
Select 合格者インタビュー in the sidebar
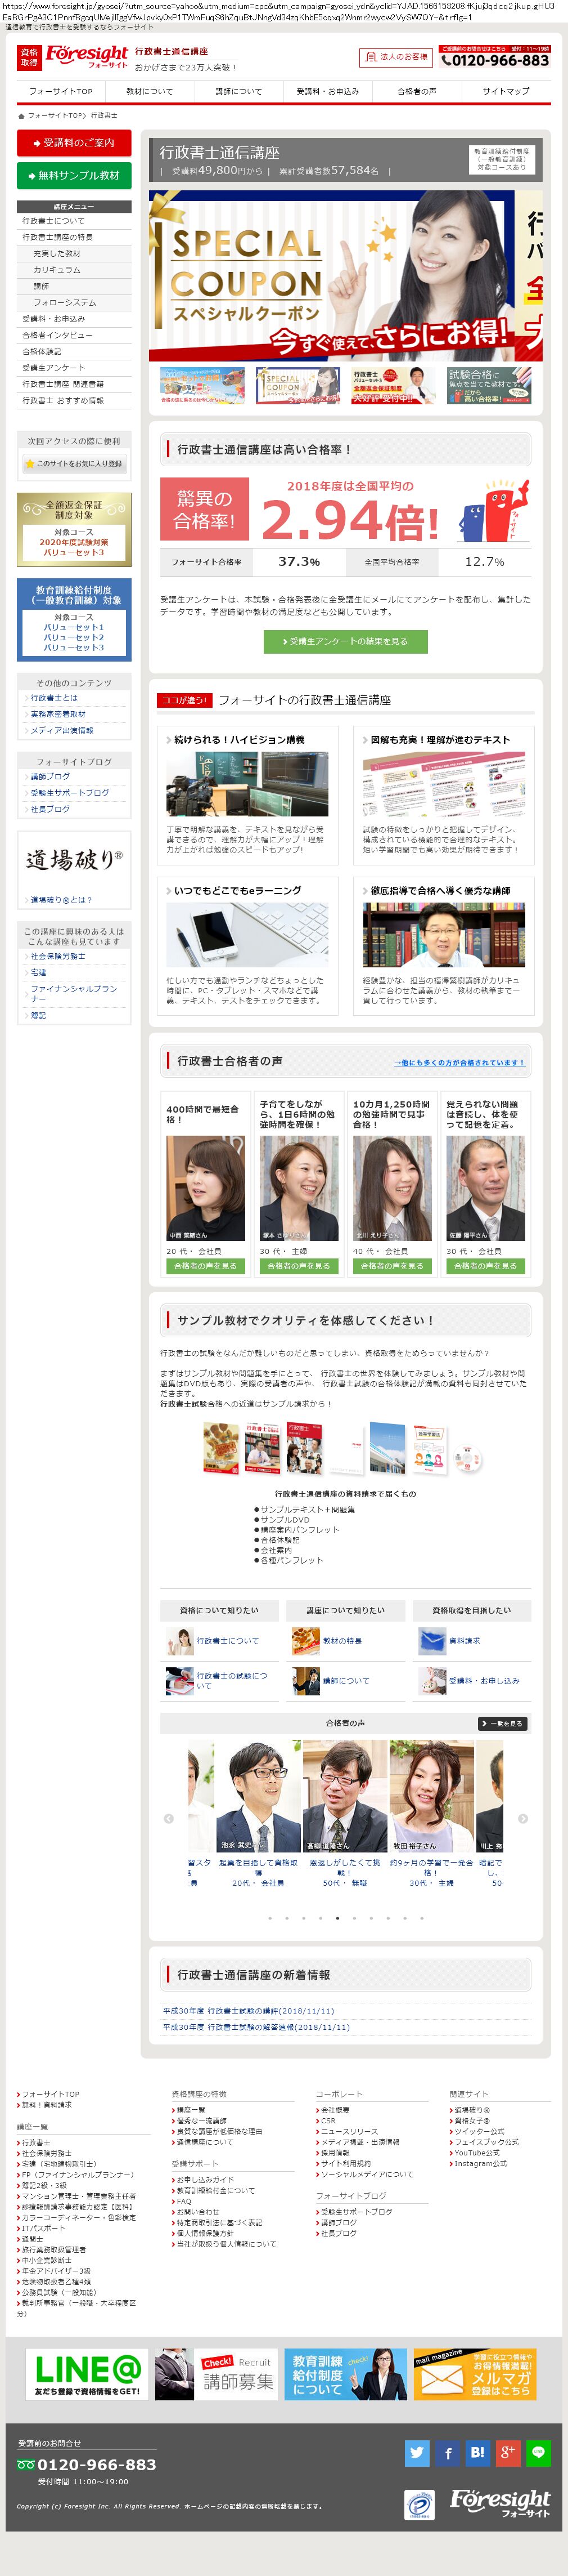pyautogui.click(x=74, y=335)
